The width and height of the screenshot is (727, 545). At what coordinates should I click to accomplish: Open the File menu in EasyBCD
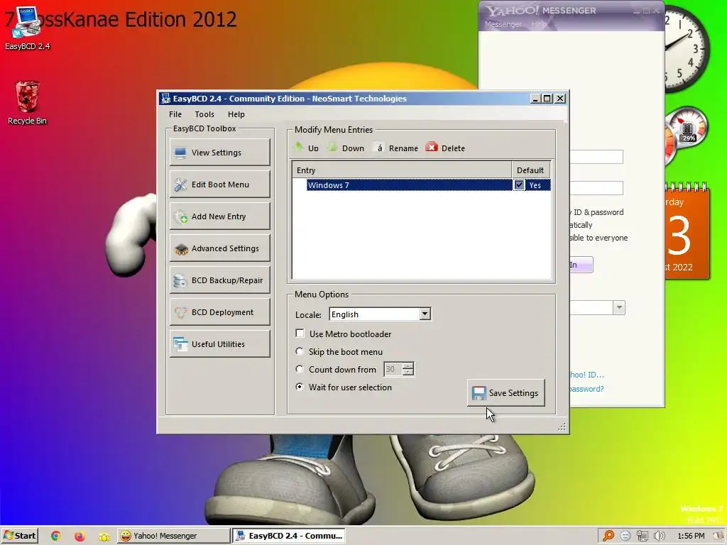point(175,114)
